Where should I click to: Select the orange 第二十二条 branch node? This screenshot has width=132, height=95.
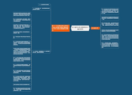point(60,28)
